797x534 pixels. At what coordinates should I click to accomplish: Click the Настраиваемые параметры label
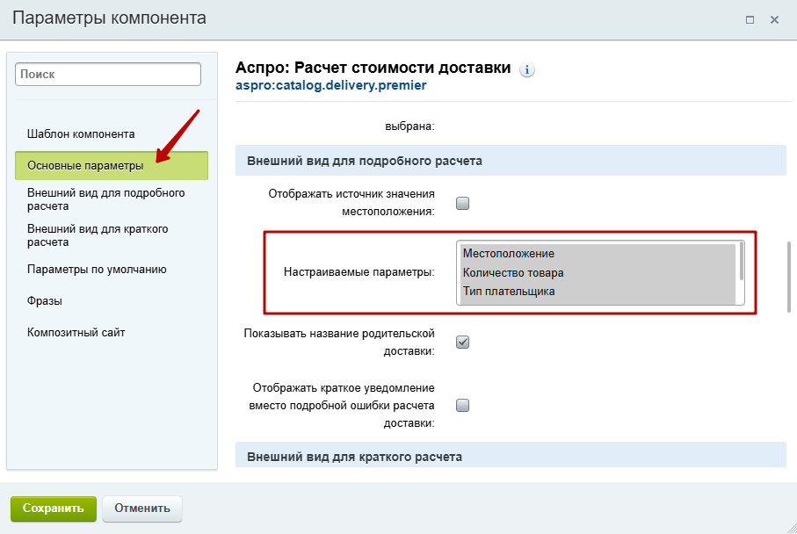[x=359, y=272]
